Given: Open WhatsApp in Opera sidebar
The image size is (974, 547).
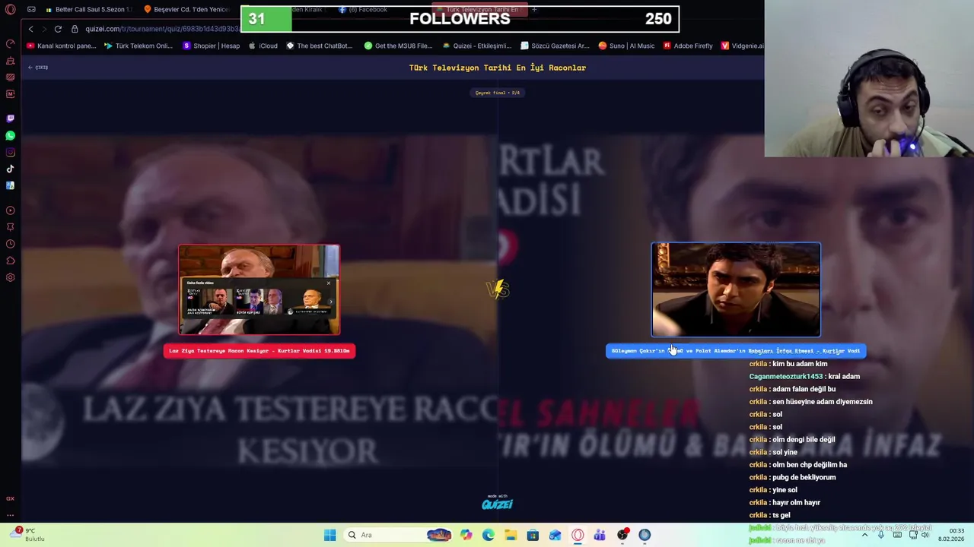Looking at the screenshot, I should click(10, 135).
